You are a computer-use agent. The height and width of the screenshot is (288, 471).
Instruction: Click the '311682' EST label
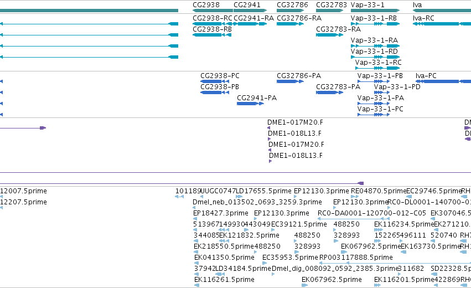click(411, 269)
